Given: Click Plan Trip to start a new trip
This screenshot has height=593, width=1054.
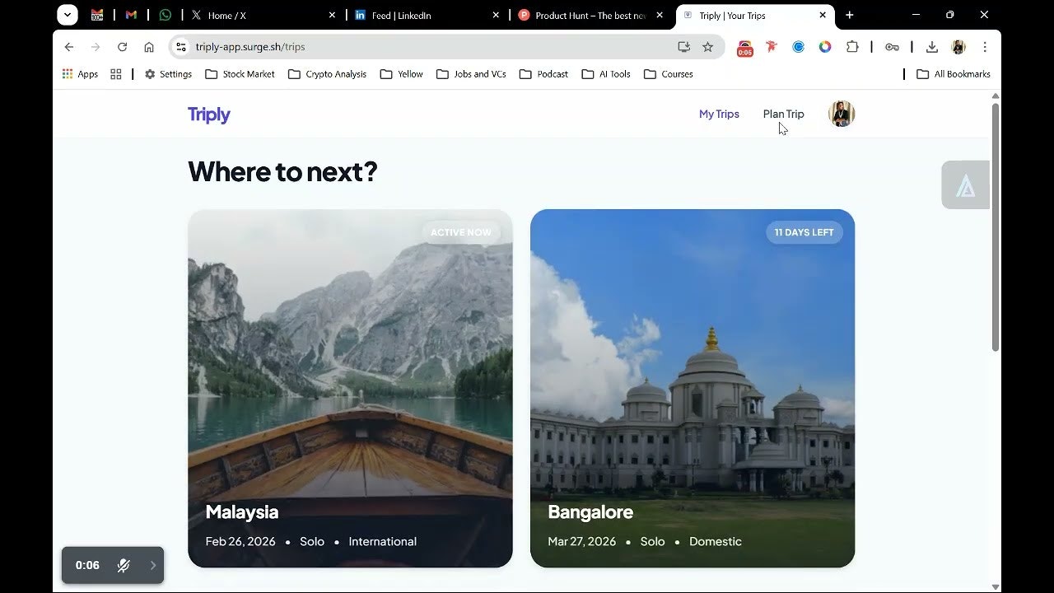Looking at the screenshot, I should click(x=783, y=114).
